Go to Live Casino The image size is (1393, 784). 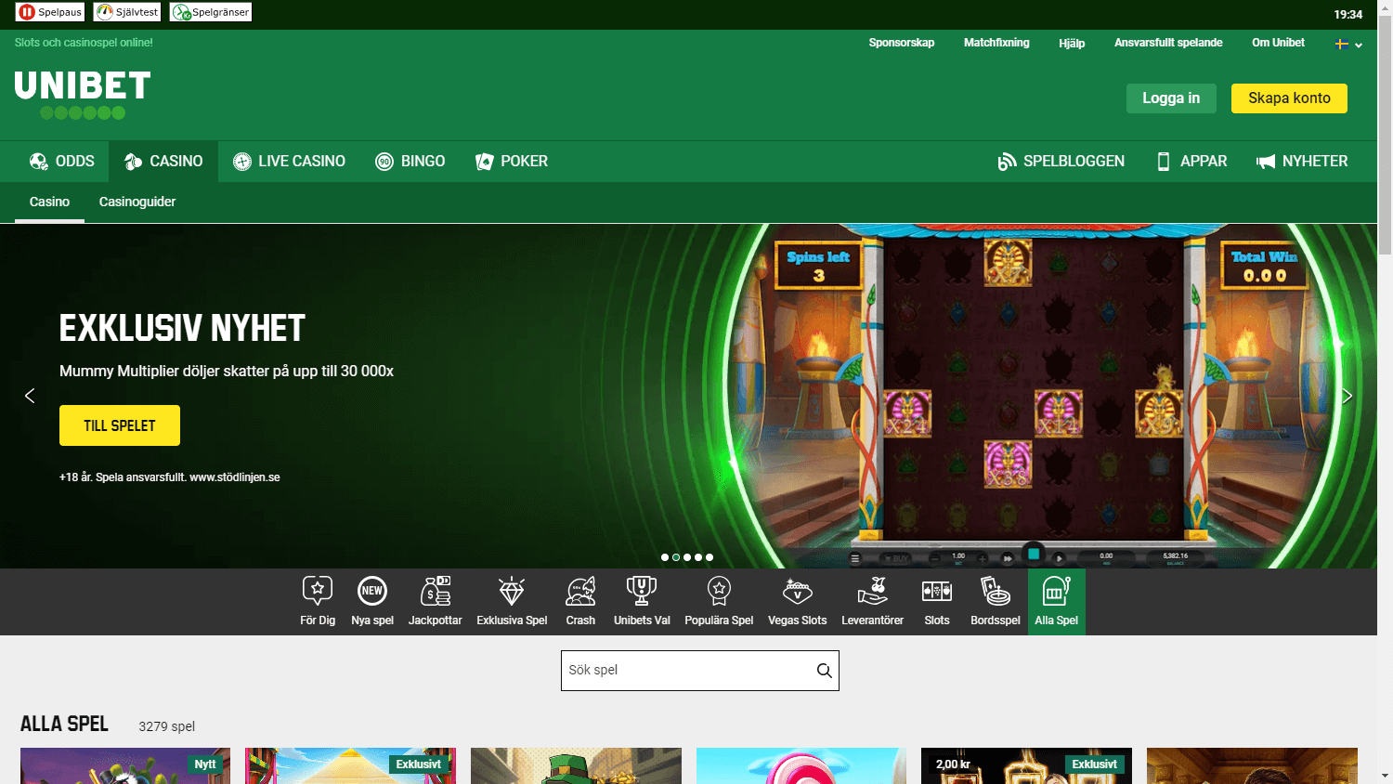point(289,162)
